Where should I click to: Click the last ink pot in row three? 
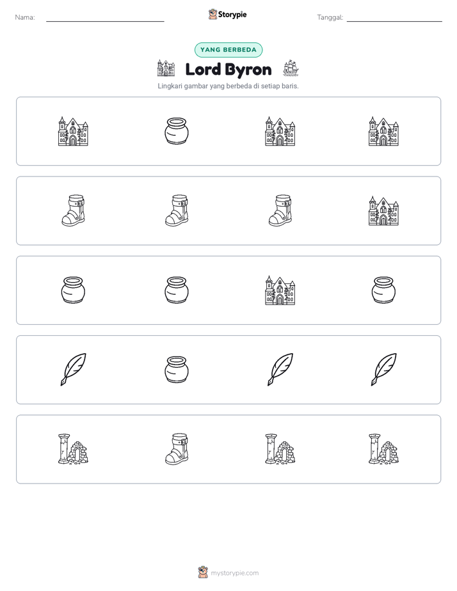(x=383, y=290)
